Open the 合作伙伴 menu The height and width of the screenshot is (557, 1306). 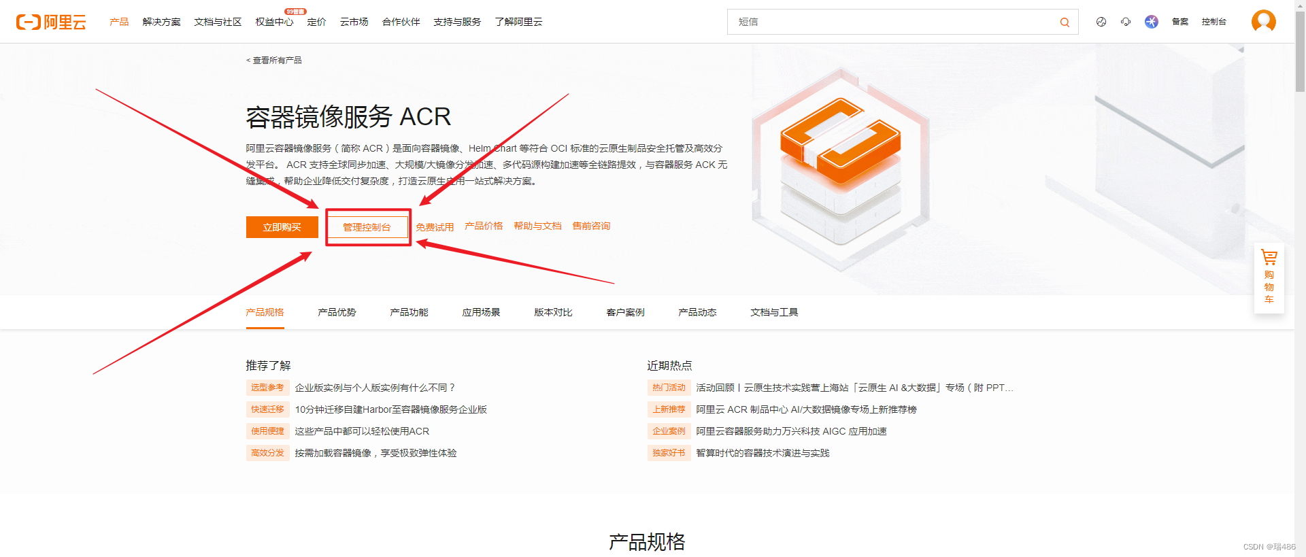(x=401, y=22)
